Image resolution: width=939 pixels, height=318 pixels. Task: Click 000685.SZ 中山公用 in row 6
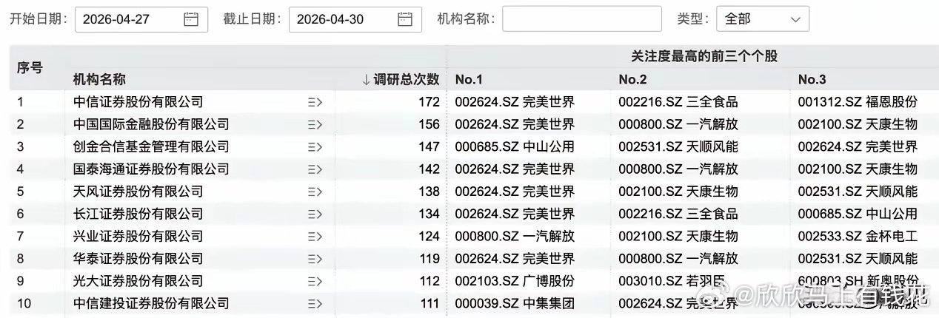tap(858, 214)
